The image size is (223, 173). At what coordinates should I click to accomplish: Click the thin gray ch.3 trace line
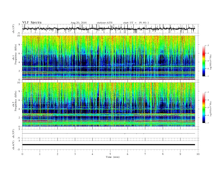tap(108, 133)
